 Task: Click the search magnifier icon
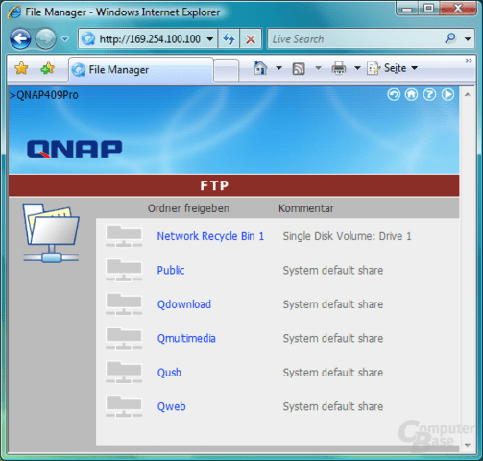pyautogui.click(x=450, y=38)
